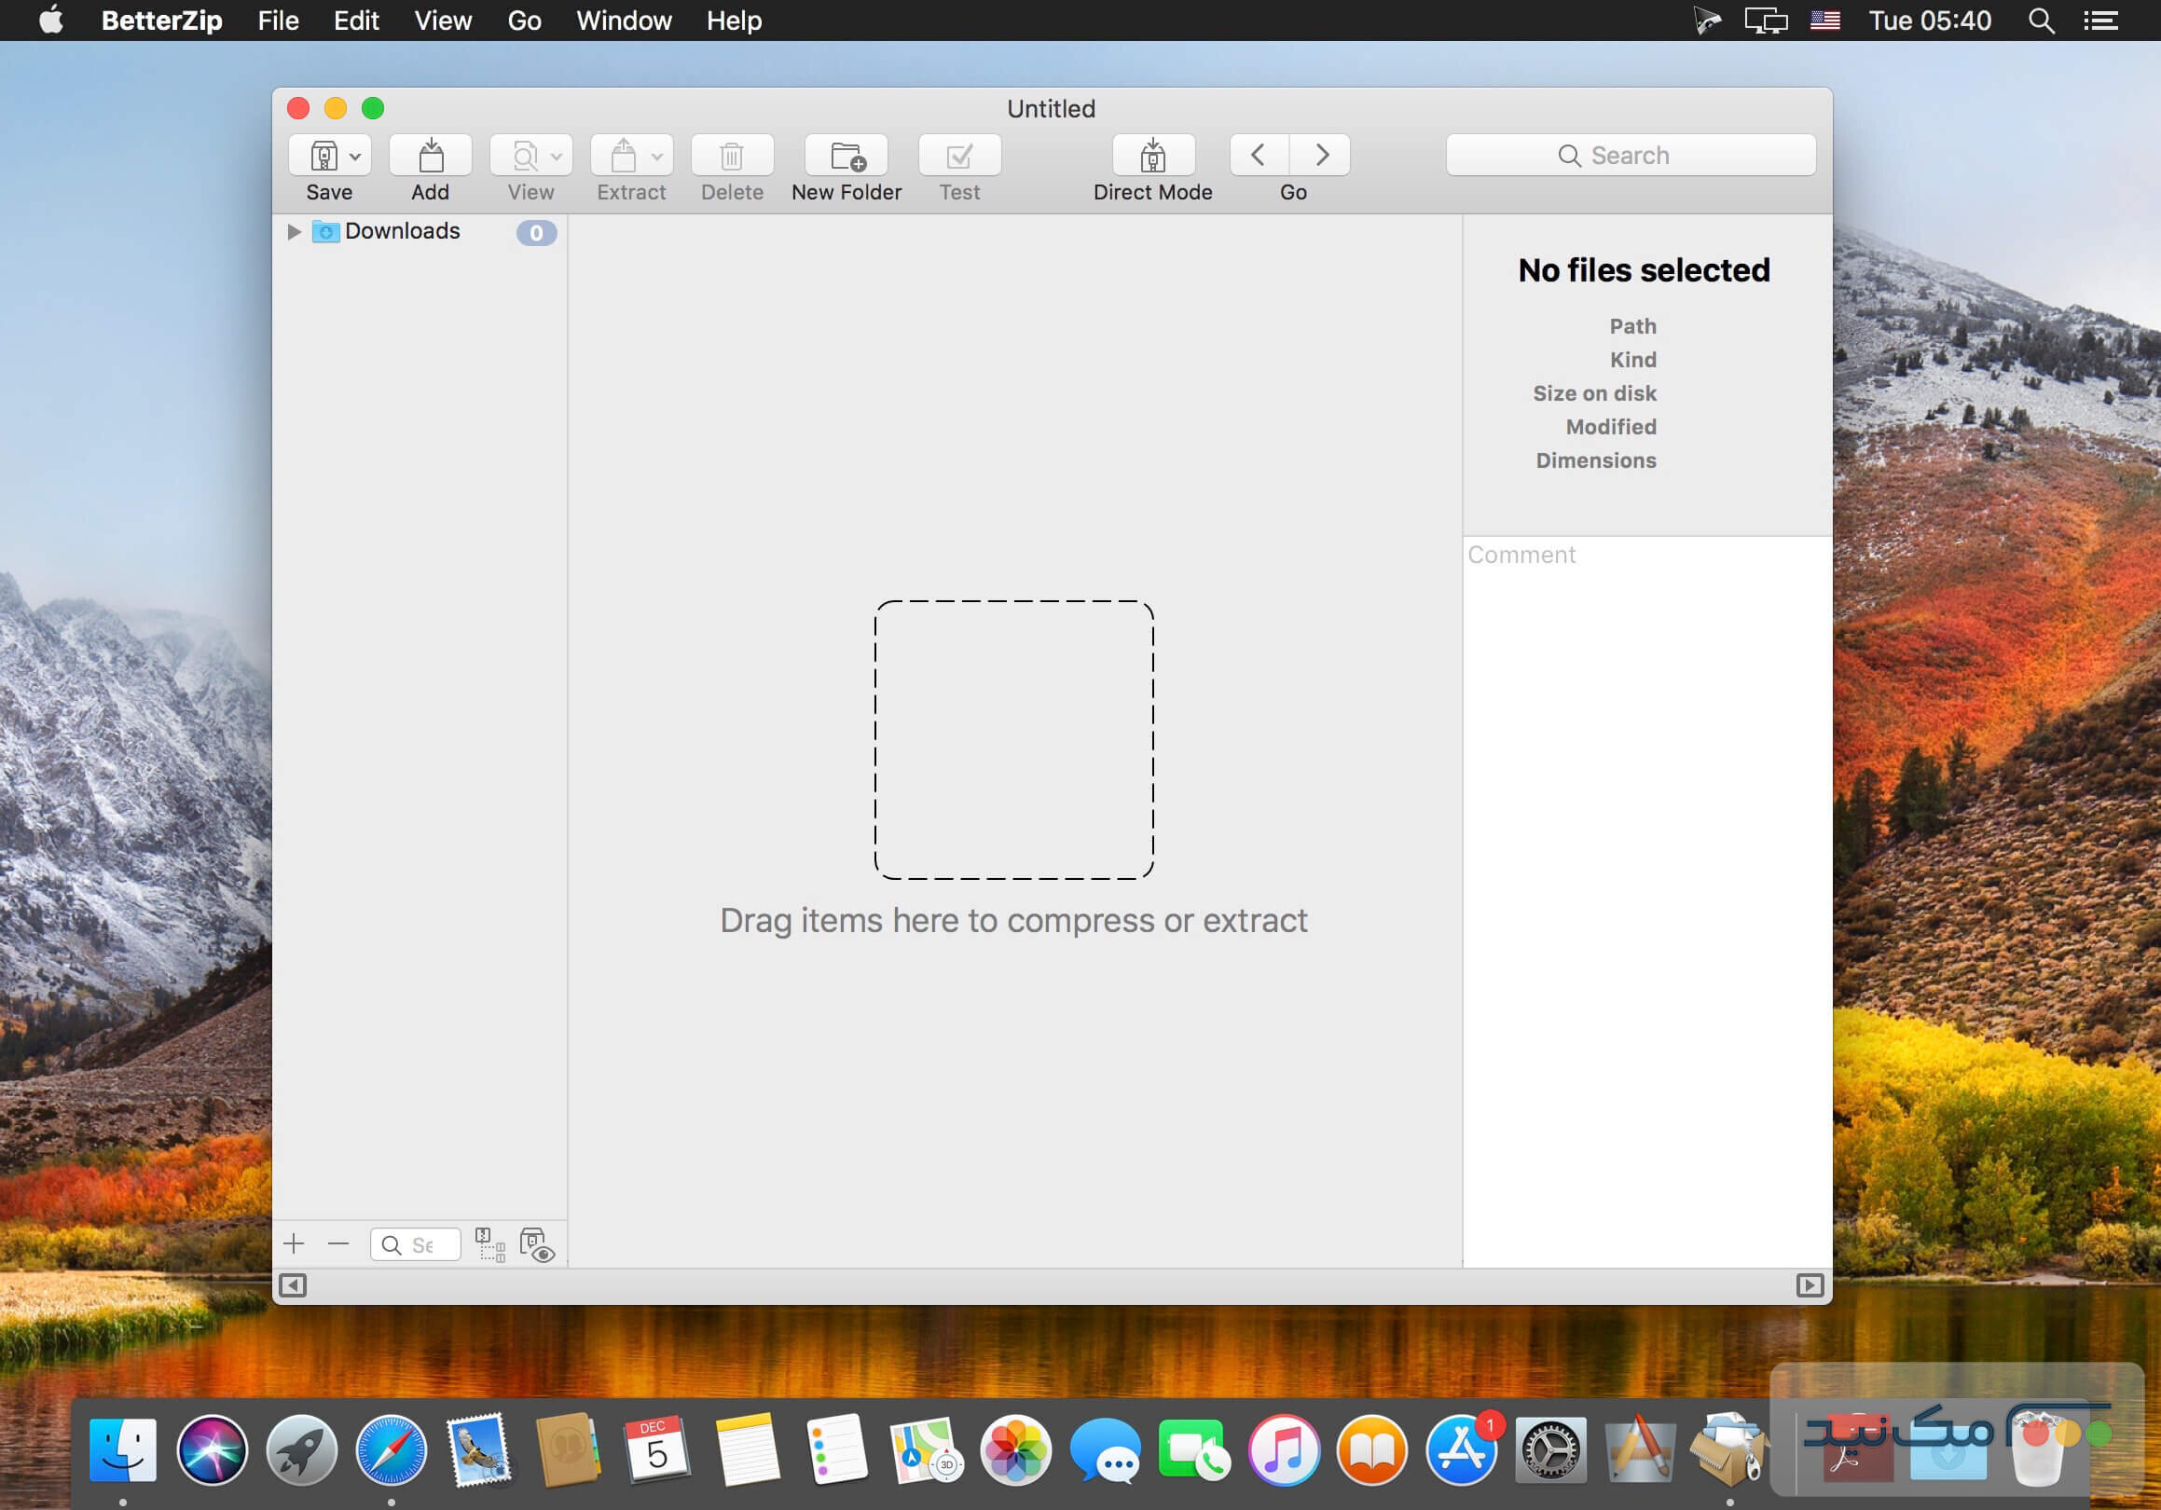Click the plus button to add sidebar favorite
The image size is (2161, 1510).
pos(294,1243)
